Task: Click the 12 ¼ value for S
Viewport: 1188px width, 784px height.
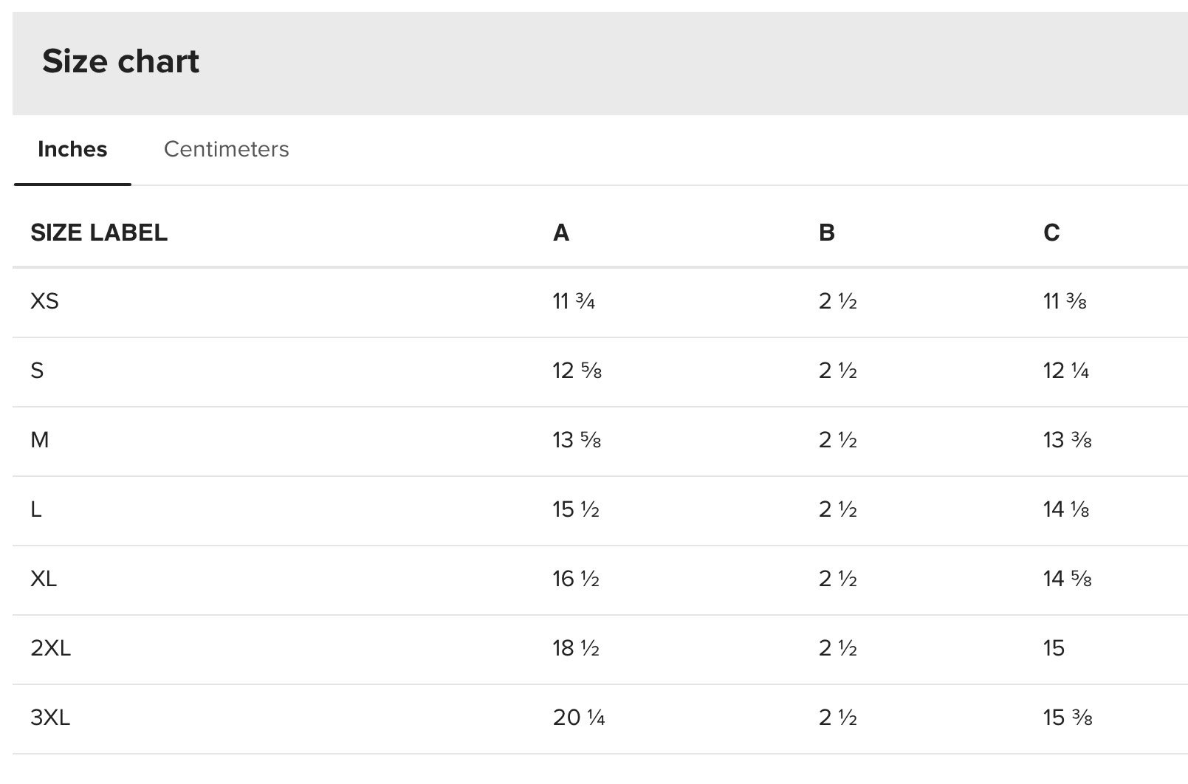Action: click(1066, 371)
